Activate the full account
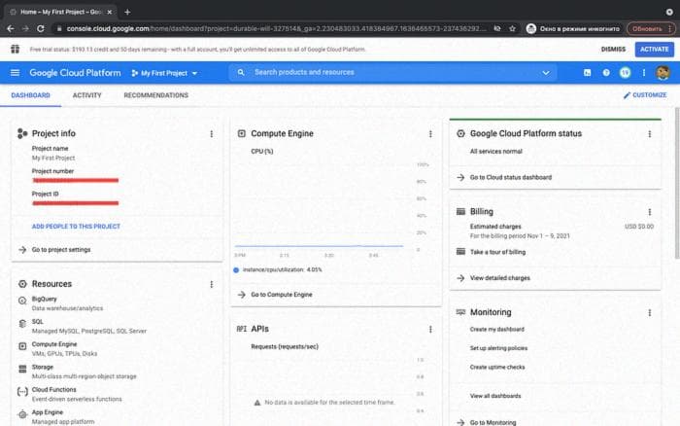This screenshot has width=680, height=426. point(655,49)
